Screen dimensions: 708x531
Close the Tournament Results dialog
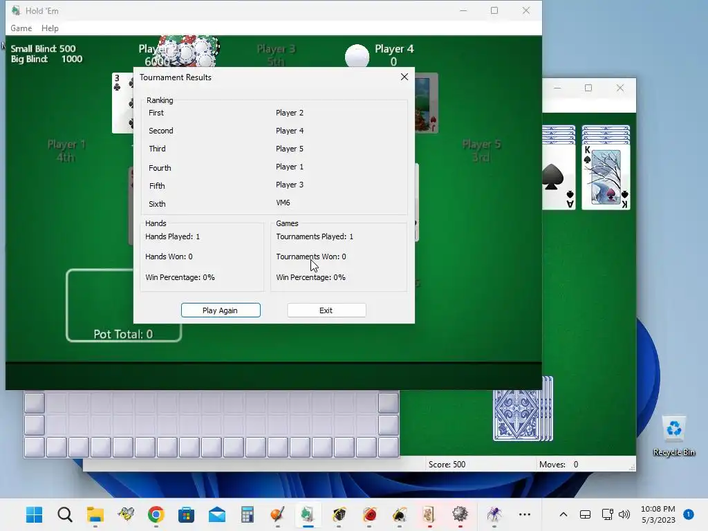pos(404,77)
